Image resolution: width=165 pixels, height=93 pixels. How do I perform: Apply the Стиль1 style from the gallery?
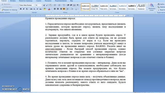(95, 7)
